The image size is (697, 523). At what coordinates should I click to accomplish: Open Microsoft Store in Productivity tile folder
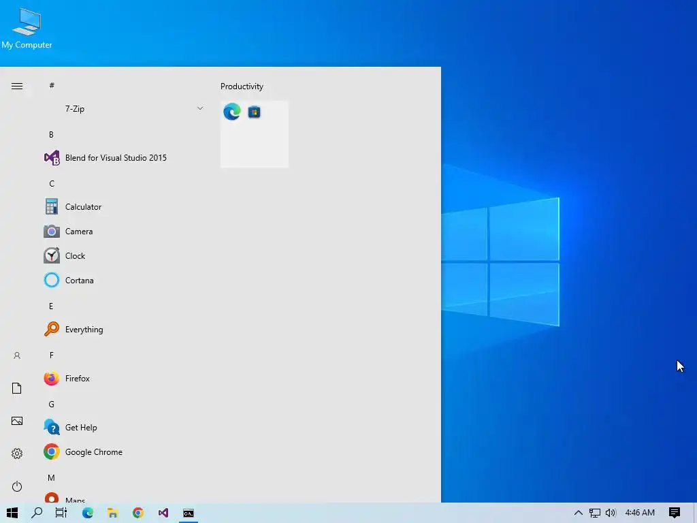pos(255,112)
